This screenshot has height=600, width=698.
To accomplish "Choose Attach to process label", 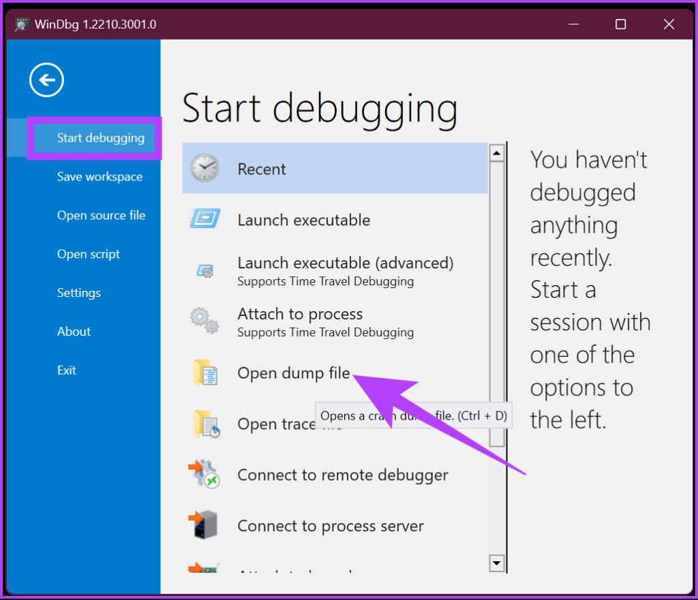I will pyautogui.click(x=300, y=314).
